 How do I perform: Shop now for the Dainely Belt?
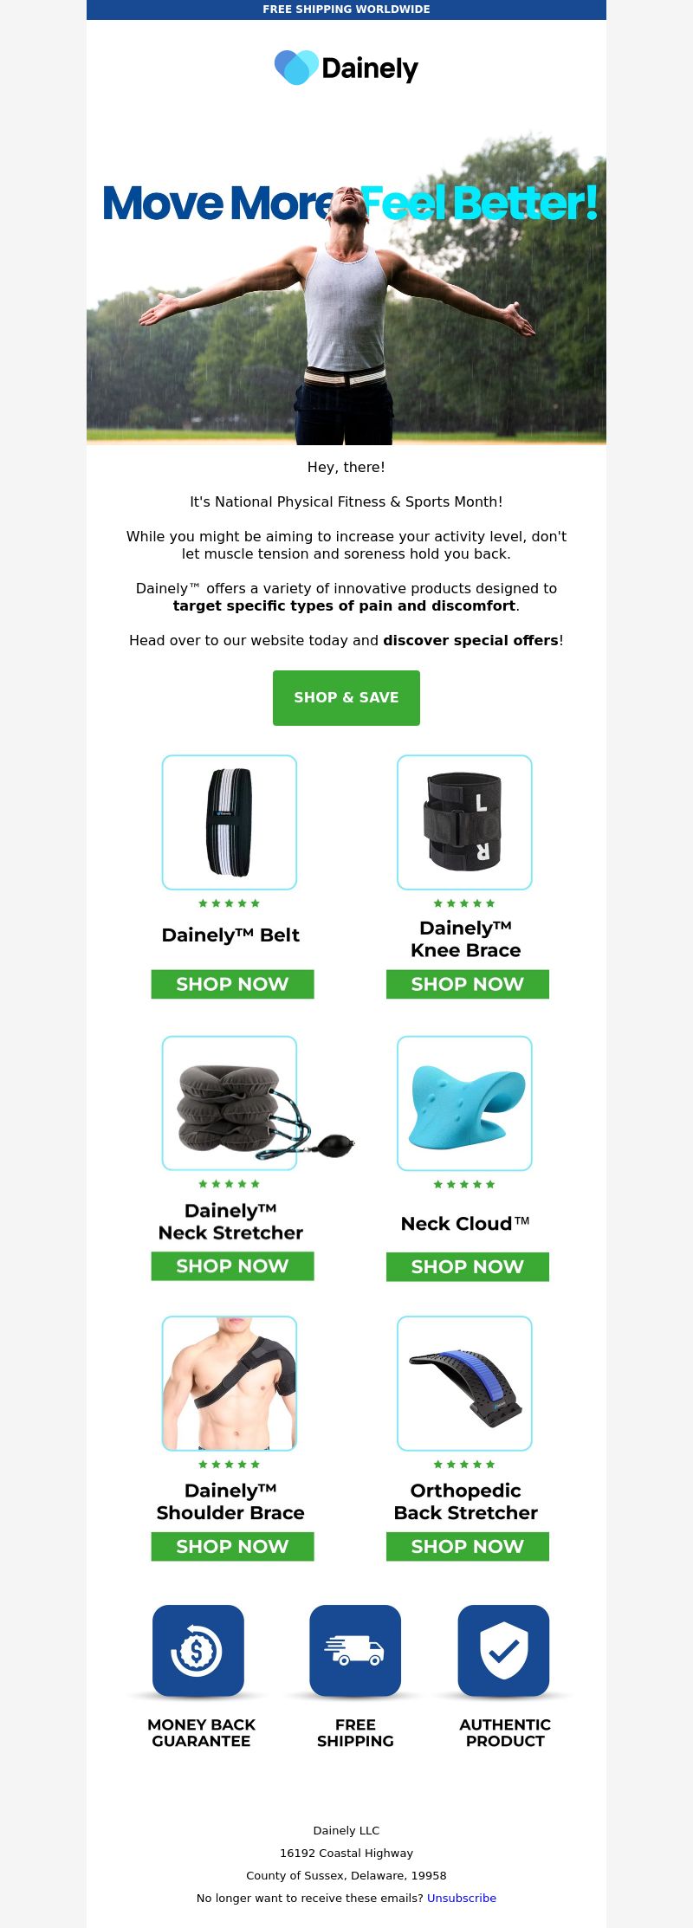tap(232, 984)
